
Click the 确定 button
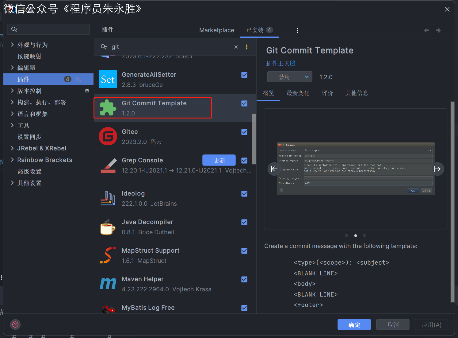[354, 324]
